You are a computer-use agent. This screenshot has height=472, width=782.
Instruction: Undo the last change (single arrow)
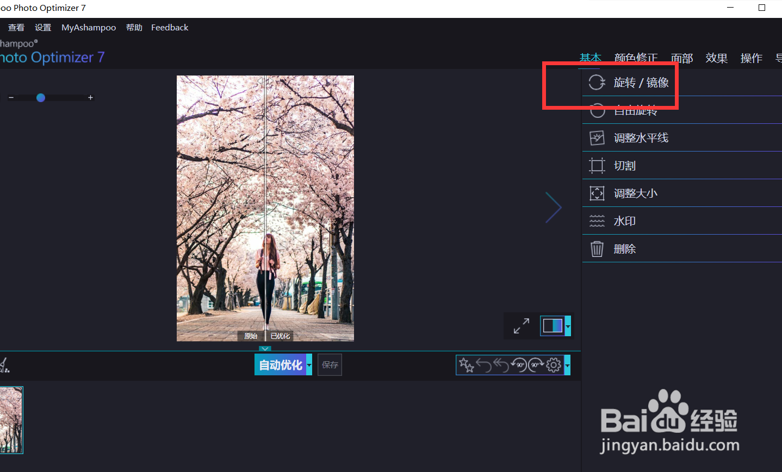click(483, 365)
